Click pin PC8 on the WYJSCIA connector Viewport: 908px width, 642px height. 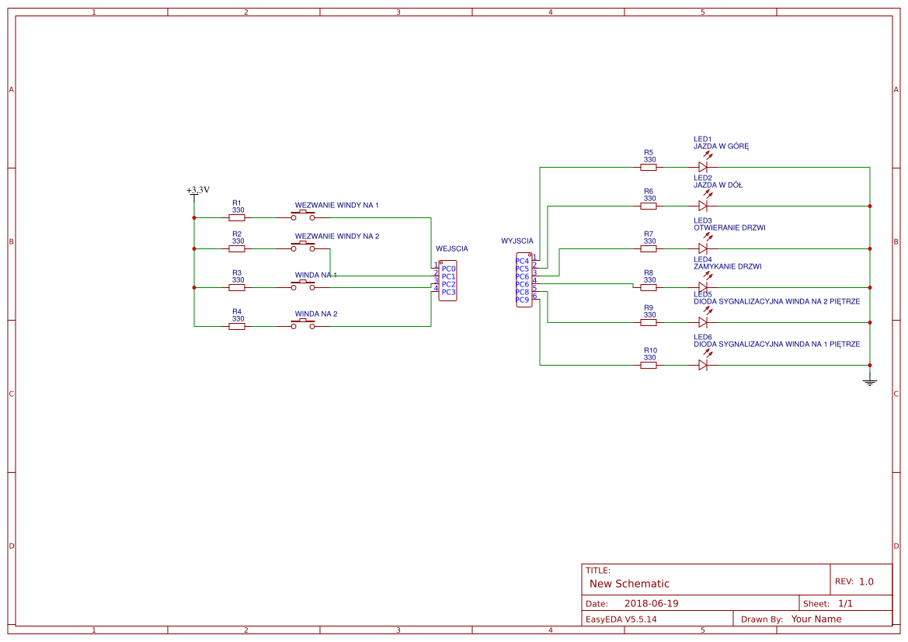[522, 293]
